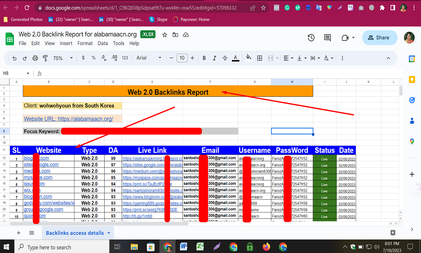Viewport: 421px width, 253px height.
Task: Get add-ons with plus icon
Action: click(412, 174)
